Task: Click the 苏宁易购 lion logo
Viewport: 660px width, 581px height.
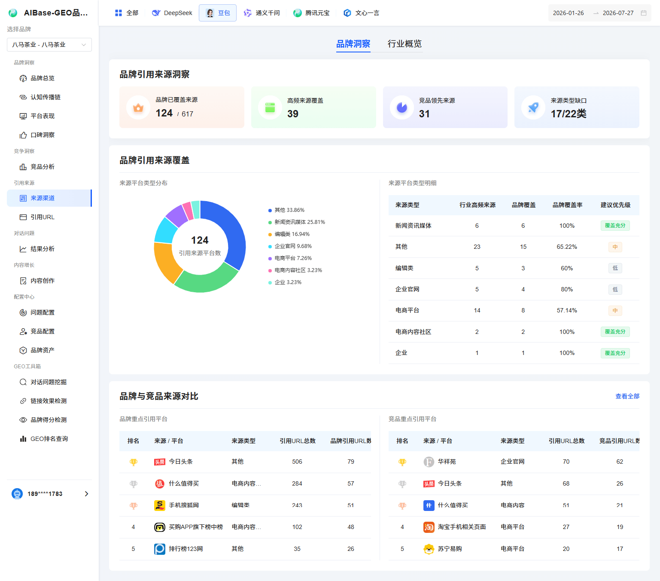Action: pos(429,549)
